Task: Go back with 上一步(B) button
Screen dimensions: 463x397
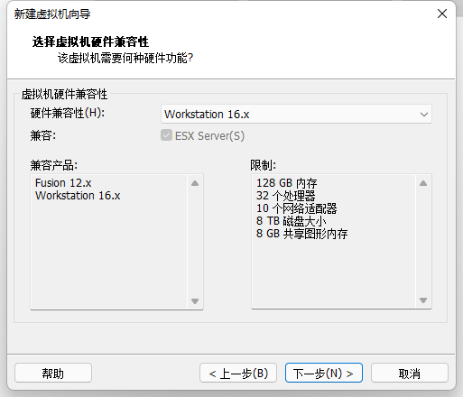Action: 238,373
